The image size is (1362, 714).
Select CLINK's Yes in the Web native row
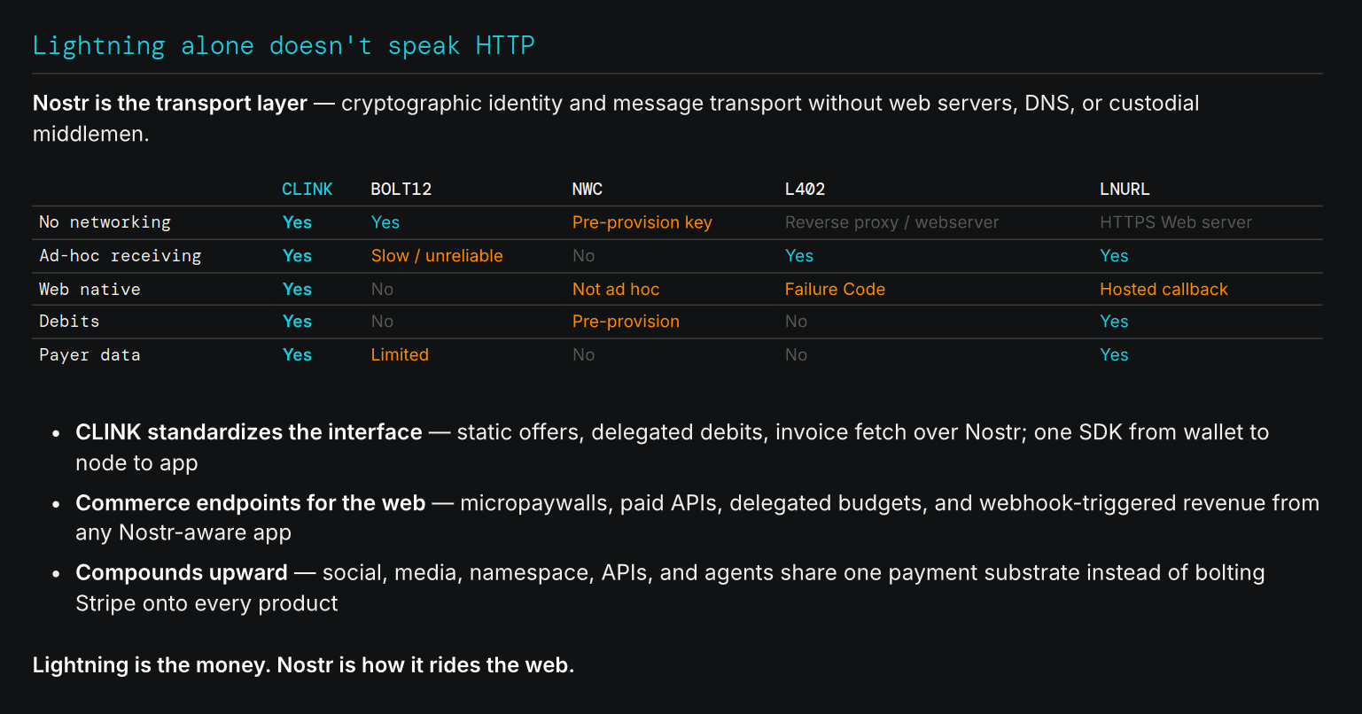[x=297, y=290]
